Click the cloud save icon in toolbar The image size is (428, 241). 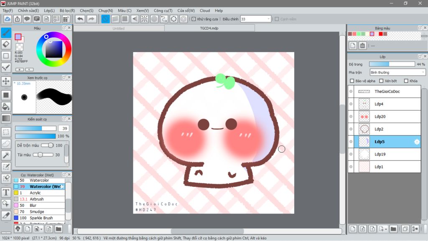(x=8, y=19)
